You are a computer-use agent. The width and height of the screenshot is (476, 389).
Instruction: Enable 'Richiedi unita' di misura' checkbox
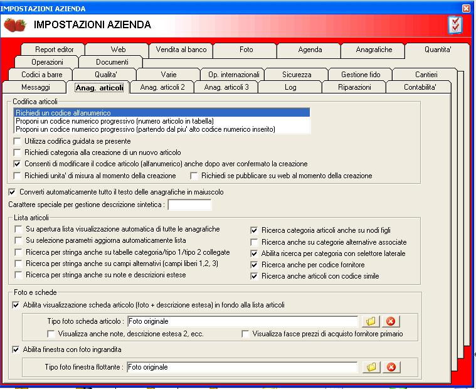pyautogui.click(x=18, y=176)
